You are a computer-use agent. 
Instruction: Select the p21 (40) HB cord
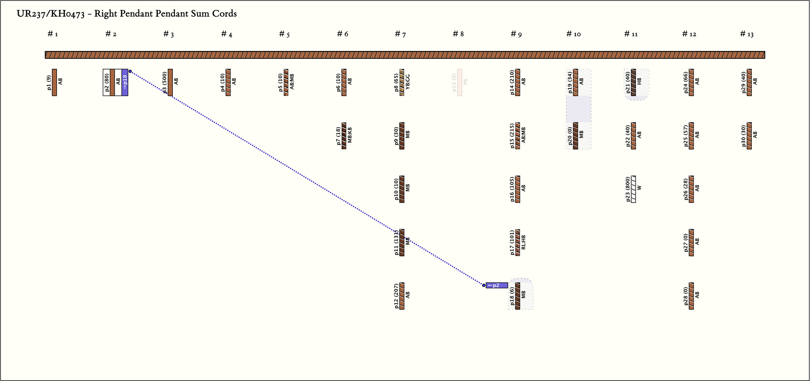pos(634,82)
